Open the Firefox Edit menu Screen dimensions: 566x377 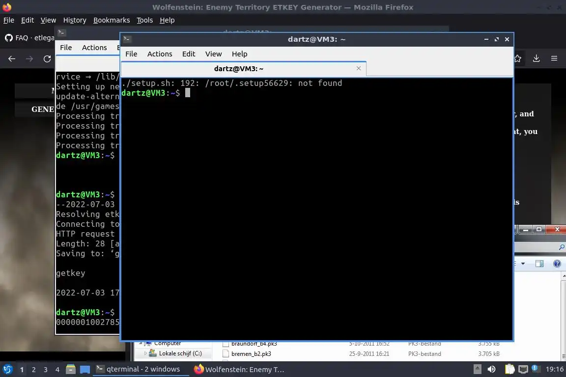[28, 20]
